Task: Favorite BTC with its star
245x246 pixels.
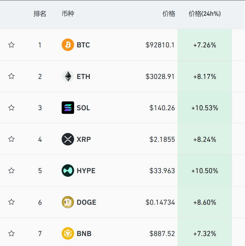Action: tap(11, 45)
